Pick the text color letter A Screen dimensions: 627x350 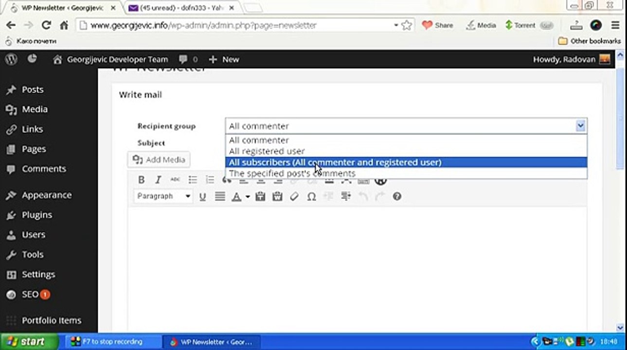pos(236,196)
